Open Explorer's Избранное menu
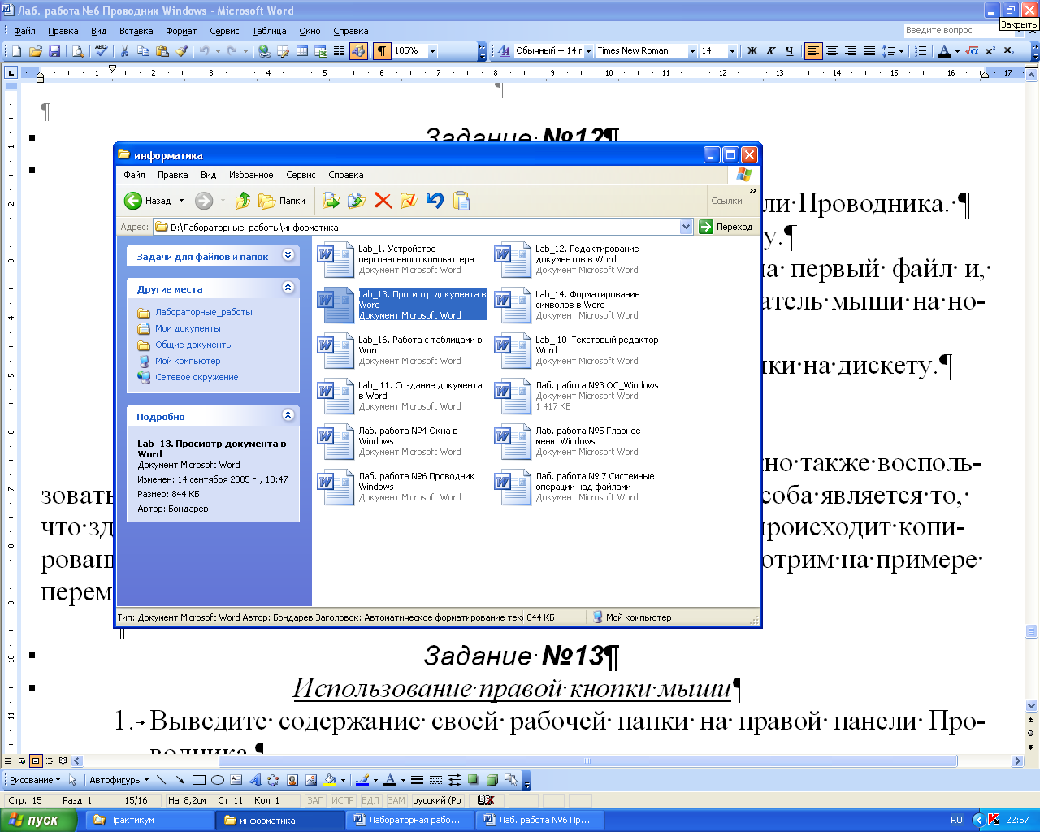This screenshot has height=832, width=1040. point(251,175)
